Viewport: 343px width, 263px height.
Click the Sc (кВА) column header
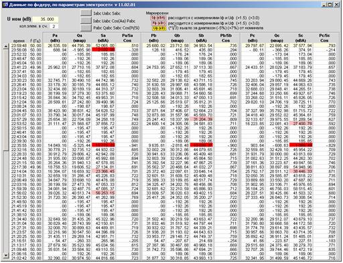301,38
